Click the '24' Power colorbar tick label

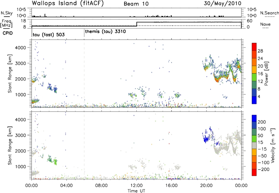point(260,59)
